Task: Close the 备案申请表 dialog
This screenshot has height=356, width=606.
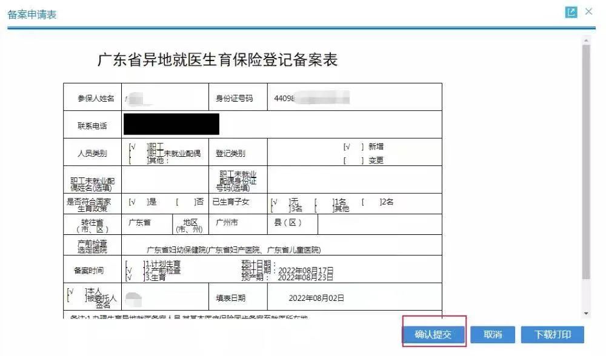Action: pos(588,12)
